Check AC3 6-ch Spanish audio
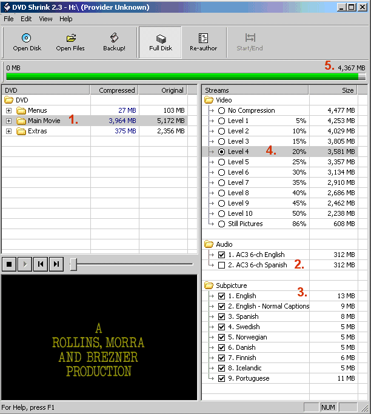This screenshot has height=414, width=371. click(221, 265)
